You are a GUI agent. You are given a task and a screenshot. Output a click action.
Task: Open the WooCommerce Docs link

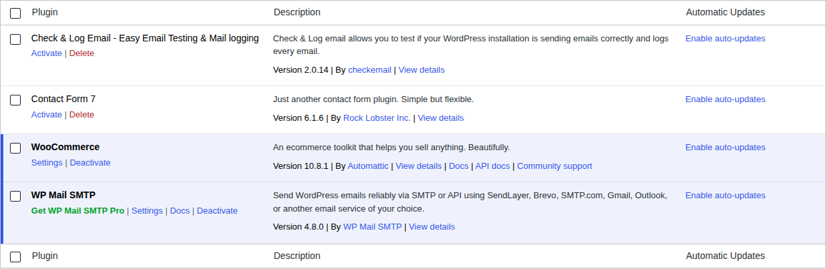tap(458, 166)
